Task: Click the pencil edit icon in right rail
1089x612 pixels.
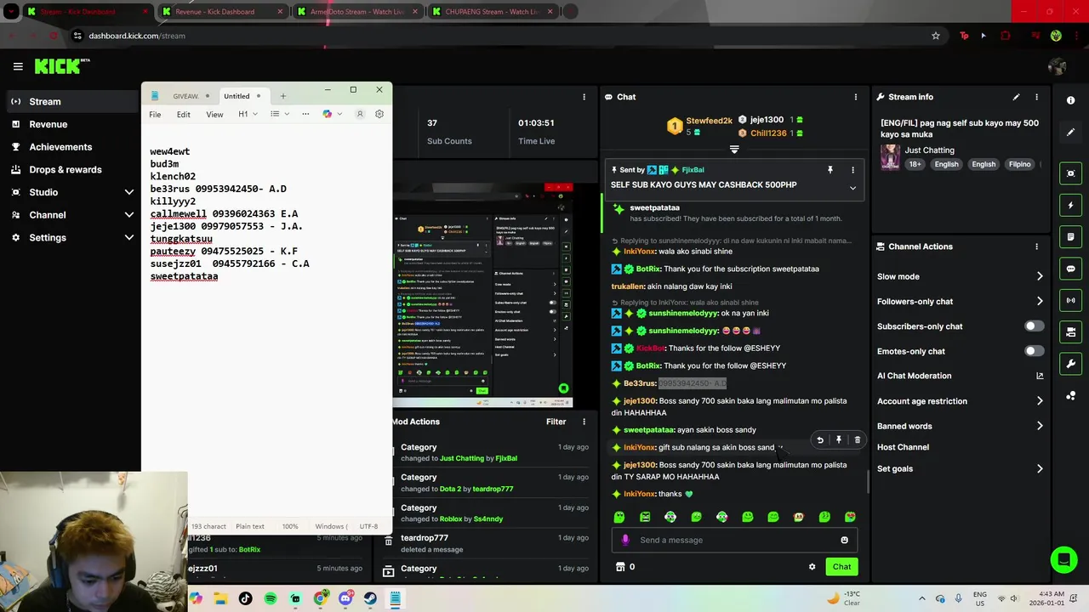Action: point(1070,132)
